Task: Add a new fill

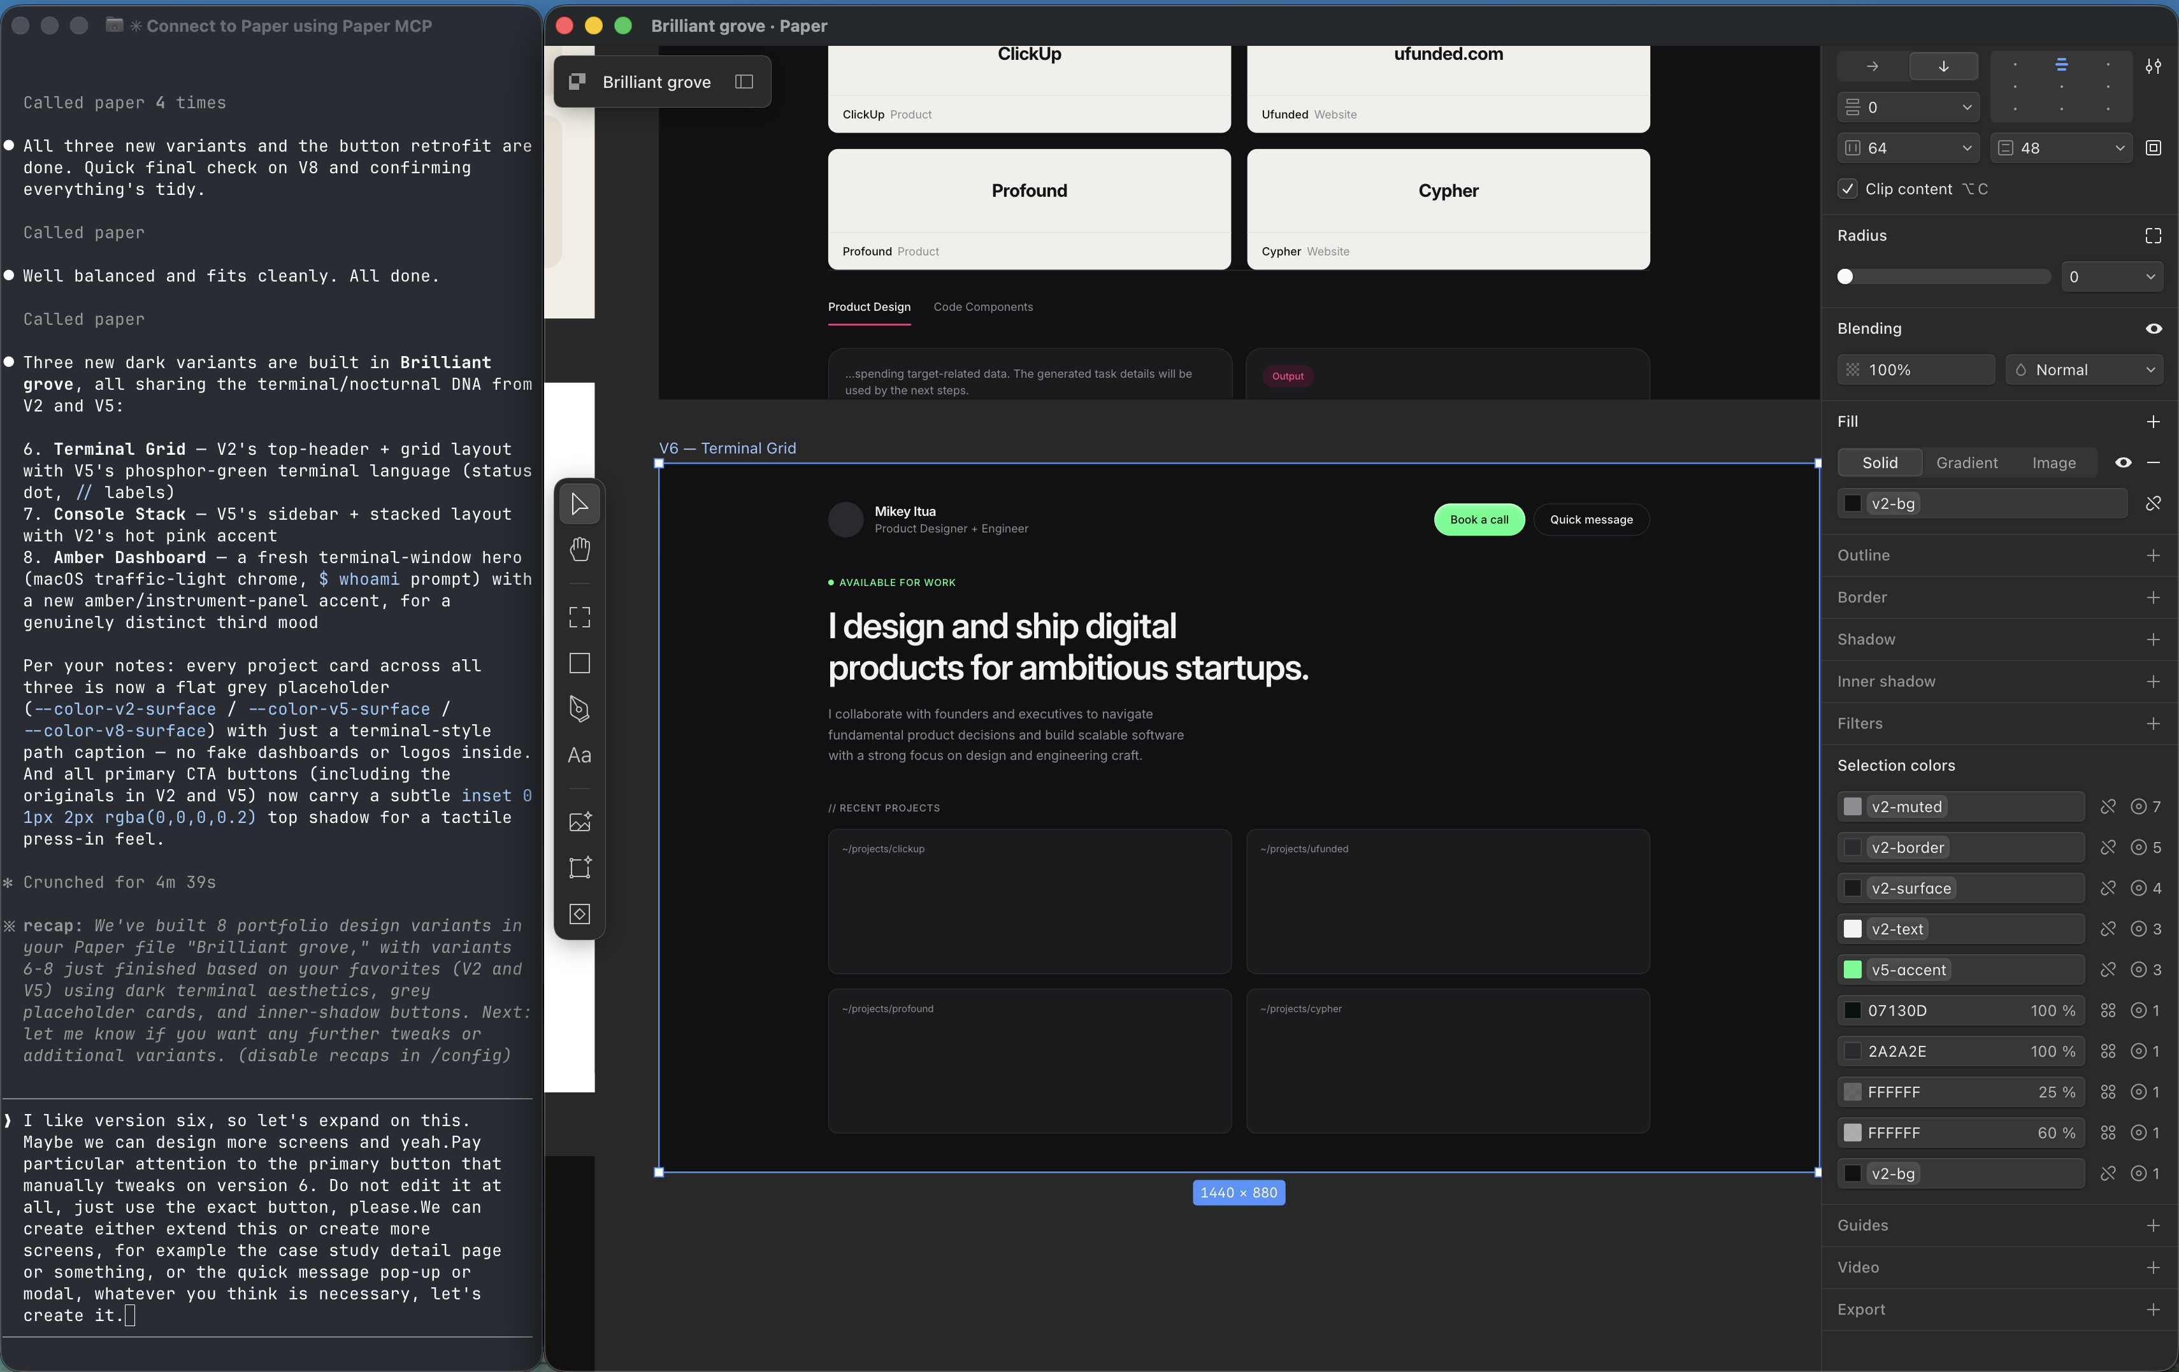Action: [x=2153, y=420]
